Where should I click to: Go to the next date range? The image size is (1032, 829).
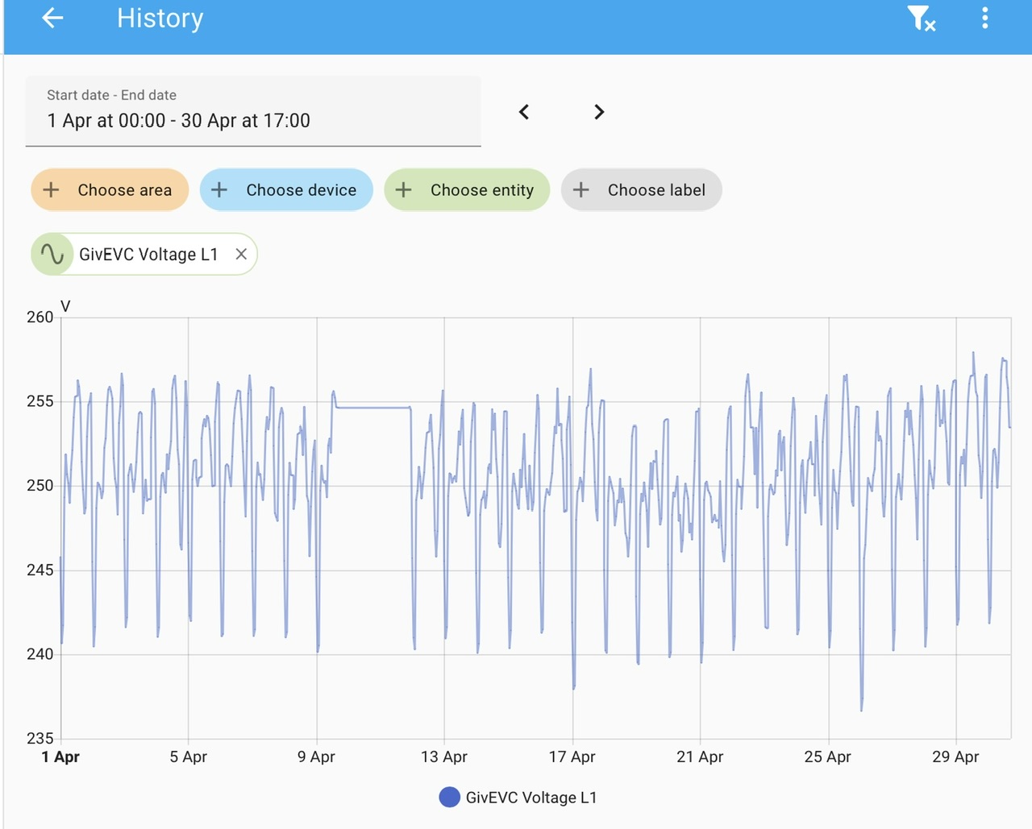tap(598, 112)
